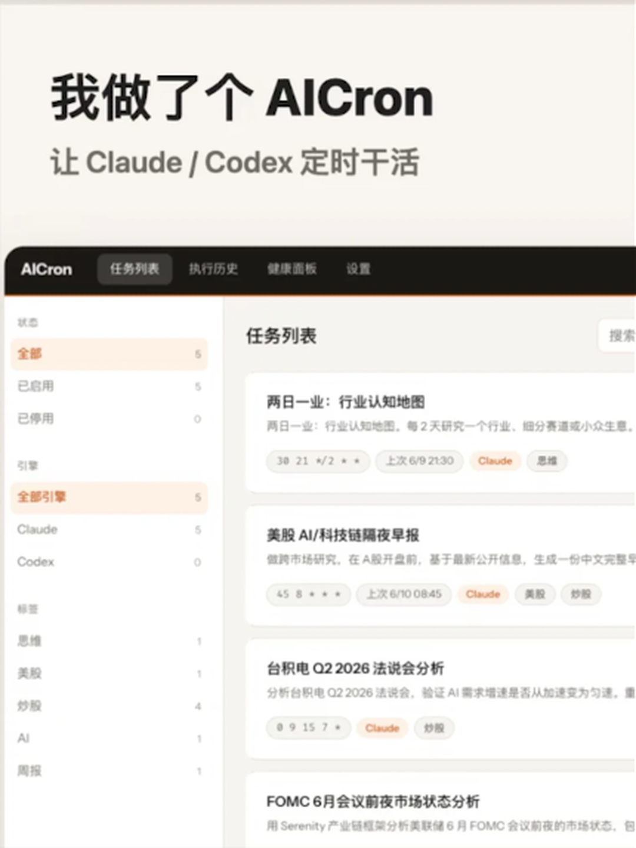Viewport: 636px width, 848px height.
Task: Switch to the 执行历史 tab
Action: (x=213, y=269)
